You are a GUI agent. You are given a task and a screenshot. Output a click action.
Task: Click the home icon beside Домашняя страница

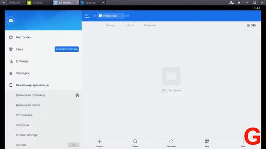[77, 95]
